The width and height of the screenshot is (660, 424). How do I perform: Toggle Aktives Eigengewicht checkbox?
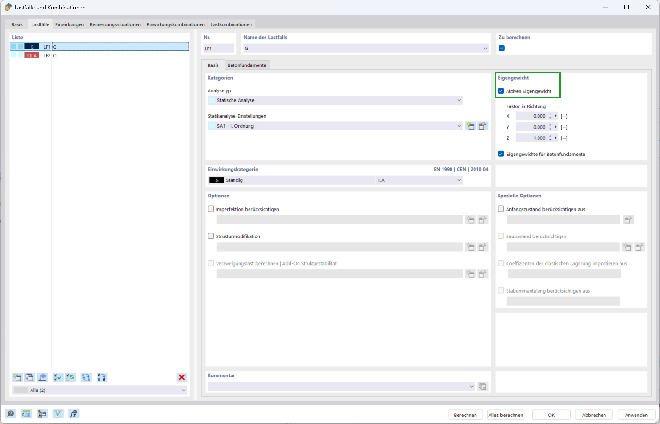coord(501,91)
